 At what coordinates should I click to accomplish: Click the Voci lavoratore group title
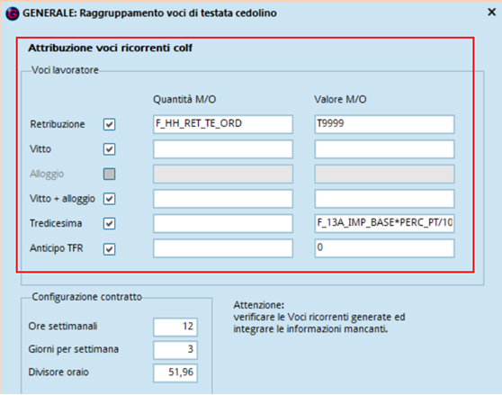coord(65,70)
